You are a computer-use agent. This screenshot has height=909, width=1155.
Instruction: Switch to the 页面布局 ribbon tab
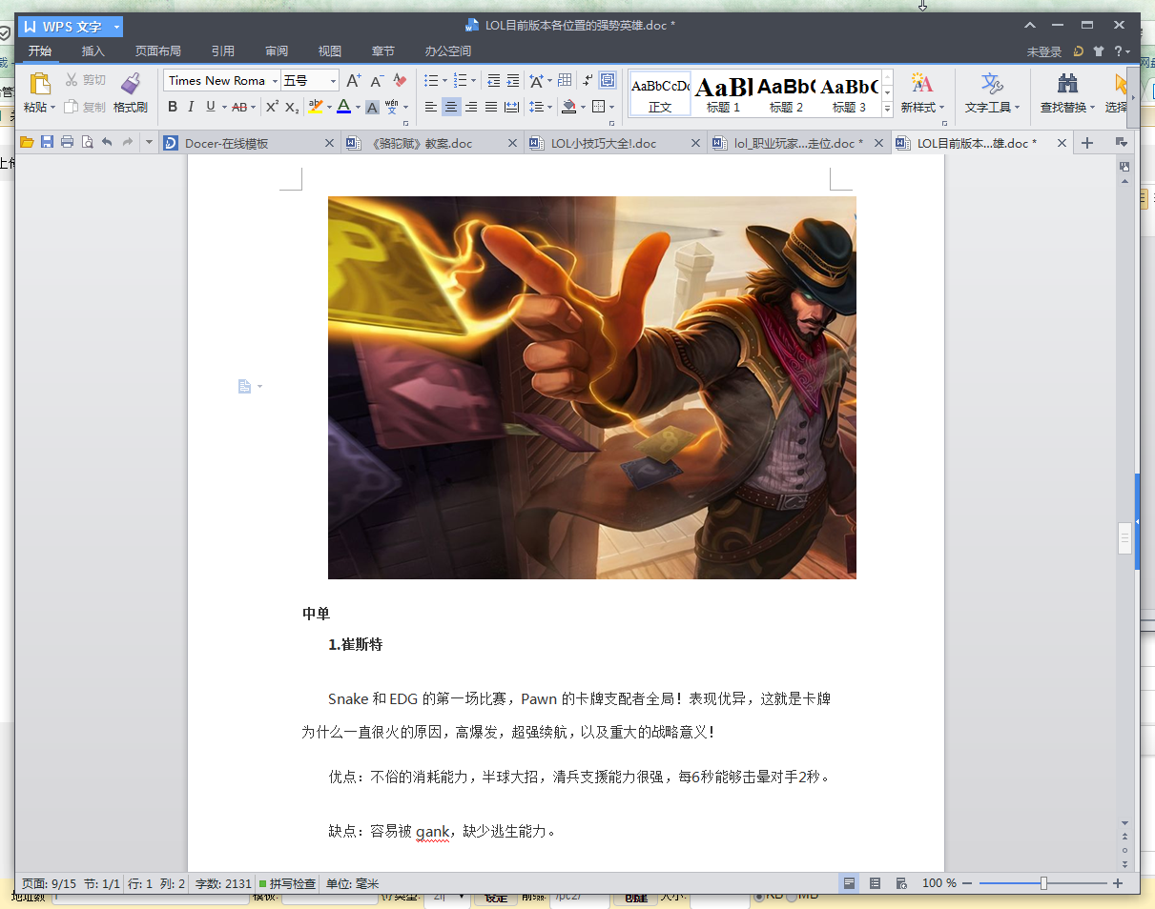tap(158, 51)
